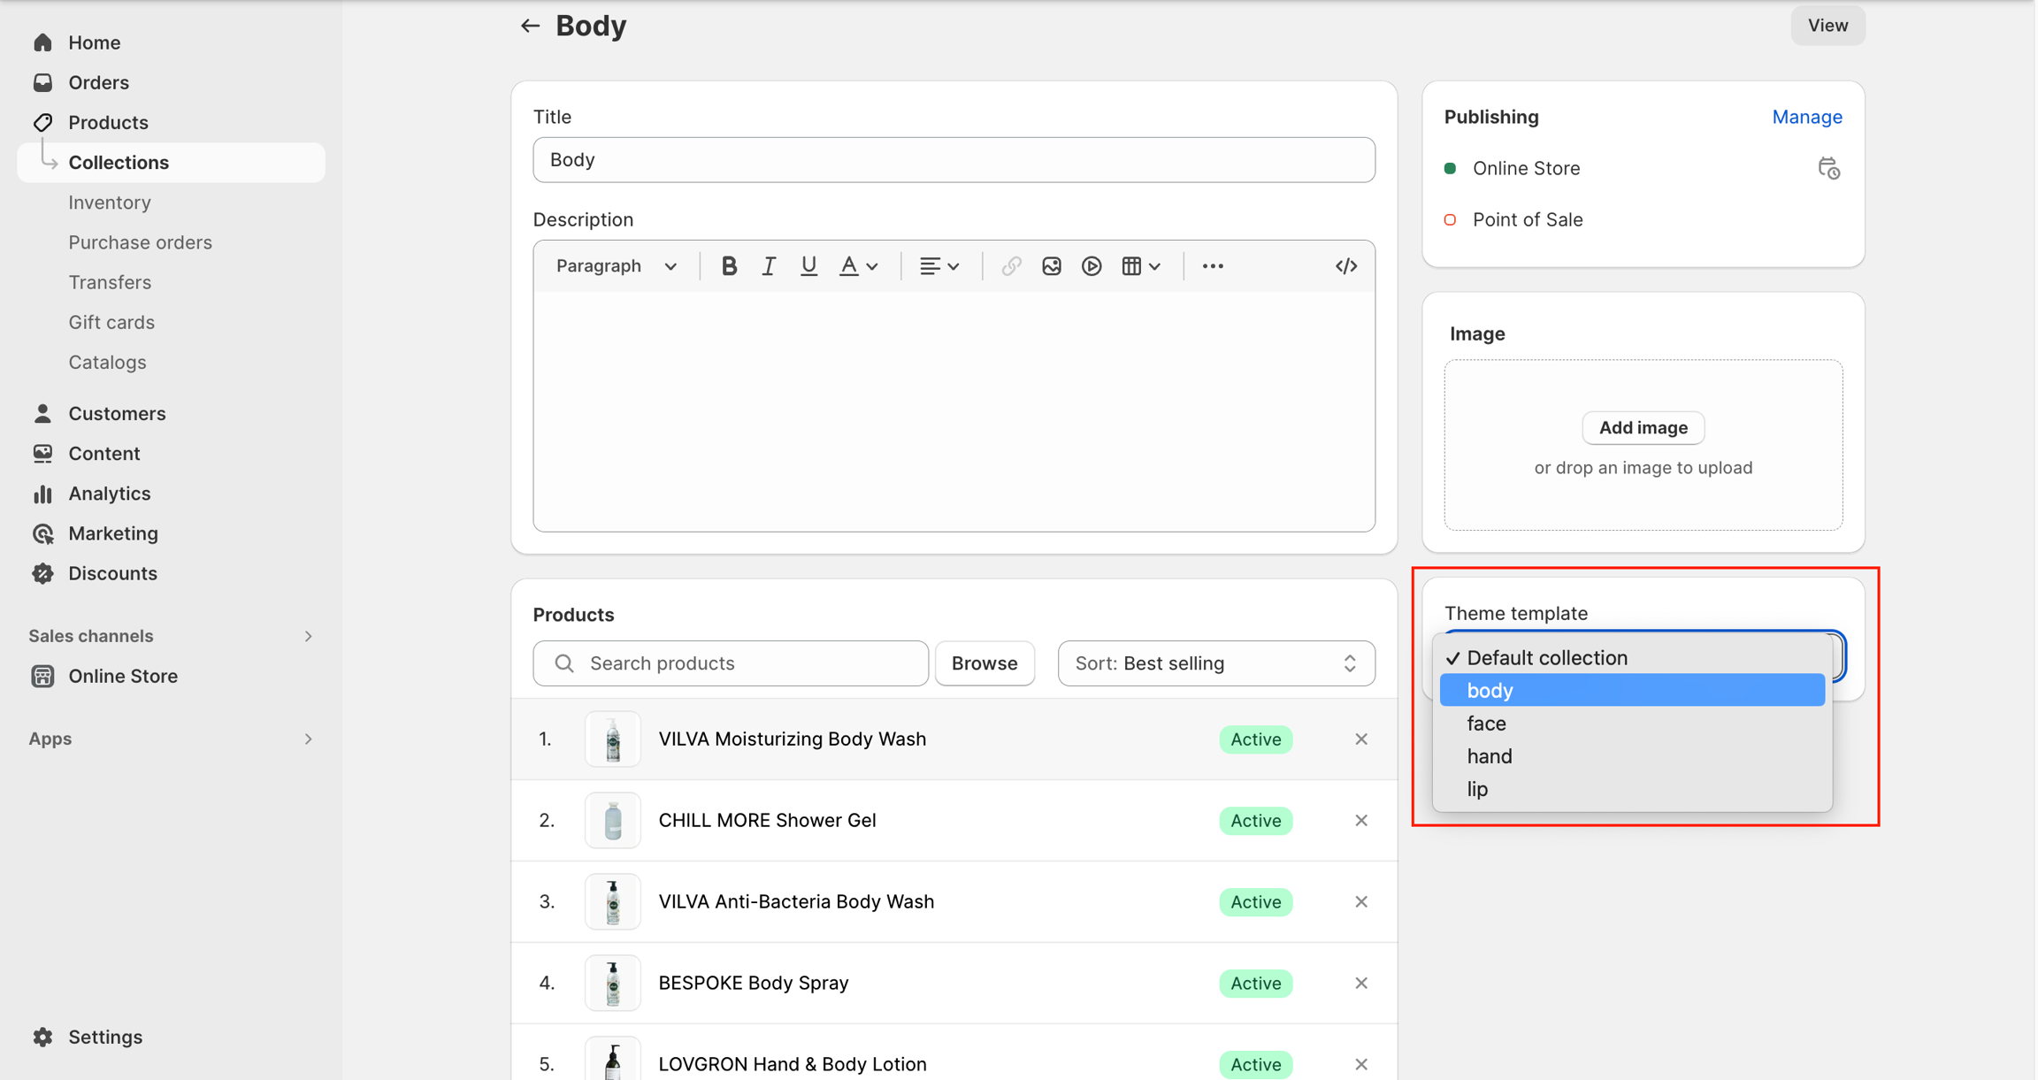2038x1080 pixels.
Task: Open the text color picker
Action: (857, 265)
